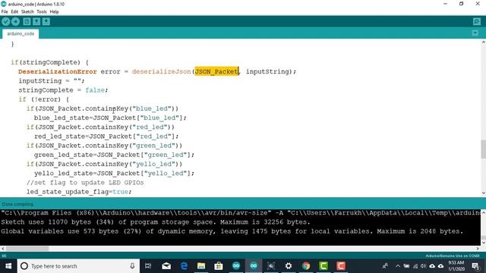Viewport: 486px width, 273px height.
Task: Open the Edit menu
Action: tap(14, 12)
